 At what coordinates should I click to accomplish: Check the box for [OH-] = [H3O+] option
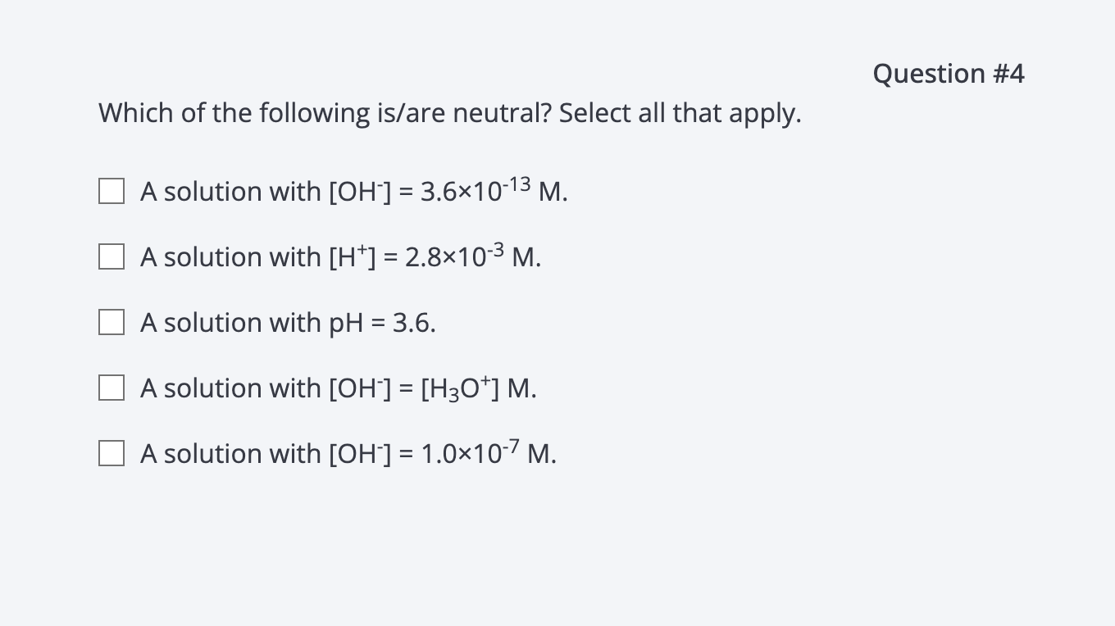tap(111, 387)
